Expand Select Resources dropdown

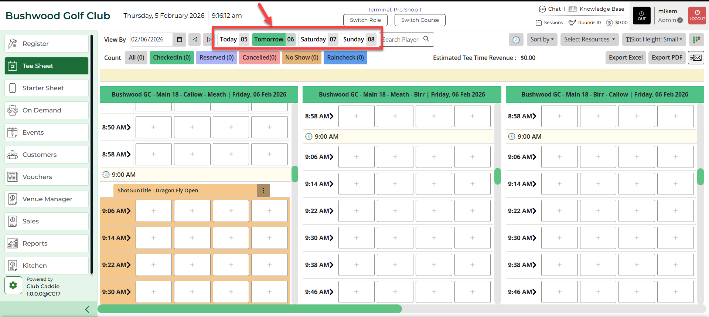(589, 40)
